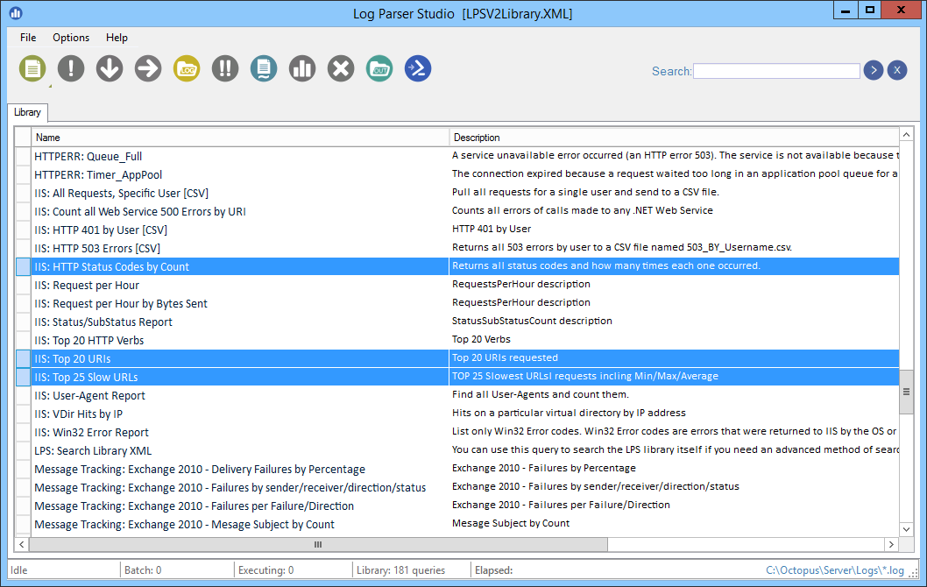
Task: Click the gray X circle toolbar icon
Action: (x=341, y=68)
